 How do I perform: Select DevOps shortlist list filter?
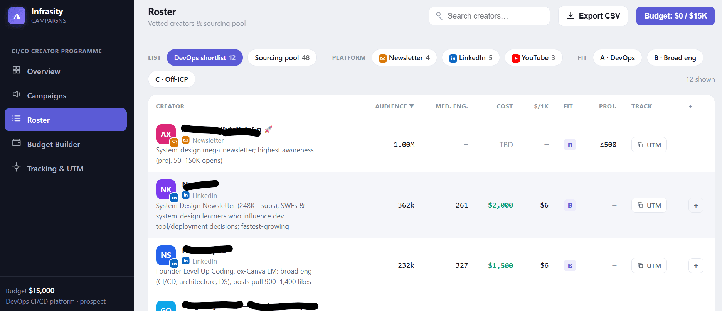click(205, 57)
